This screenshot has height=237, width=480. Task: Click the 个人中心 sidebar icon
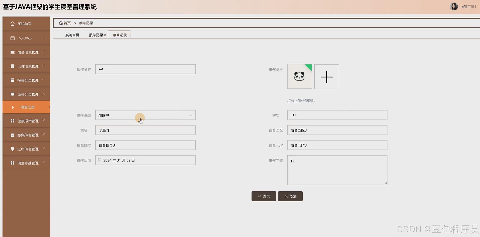click(x=13, y=38)
